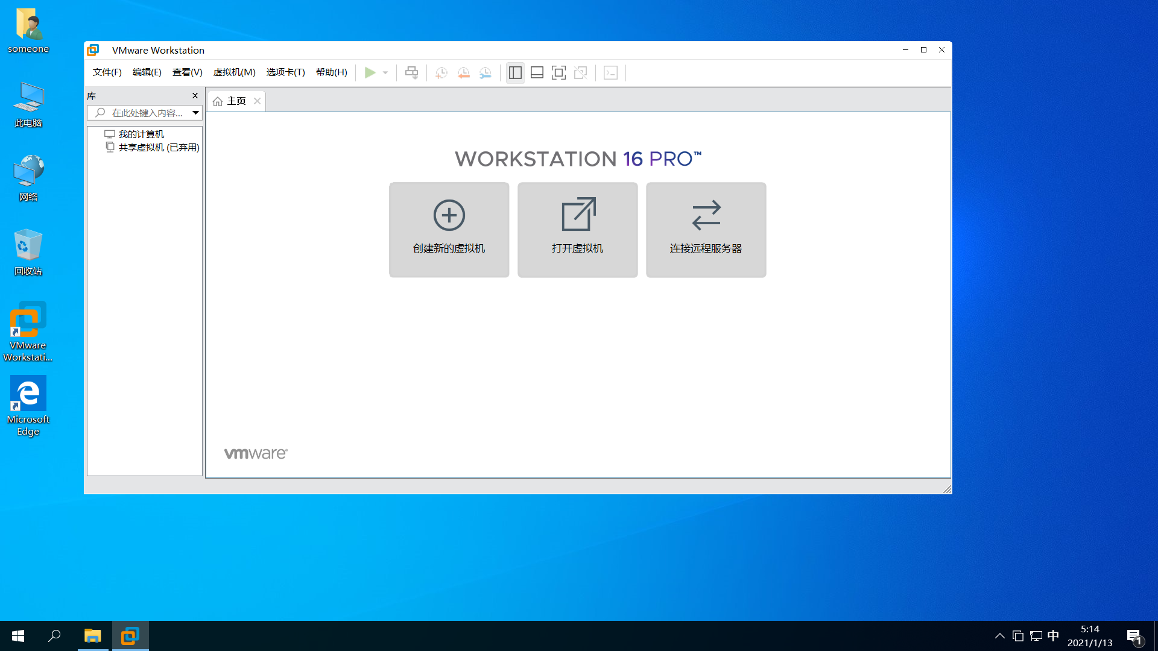
Task: Expand the library search filter dropdown
Action: pyautogui.click(x=195, y=113)
